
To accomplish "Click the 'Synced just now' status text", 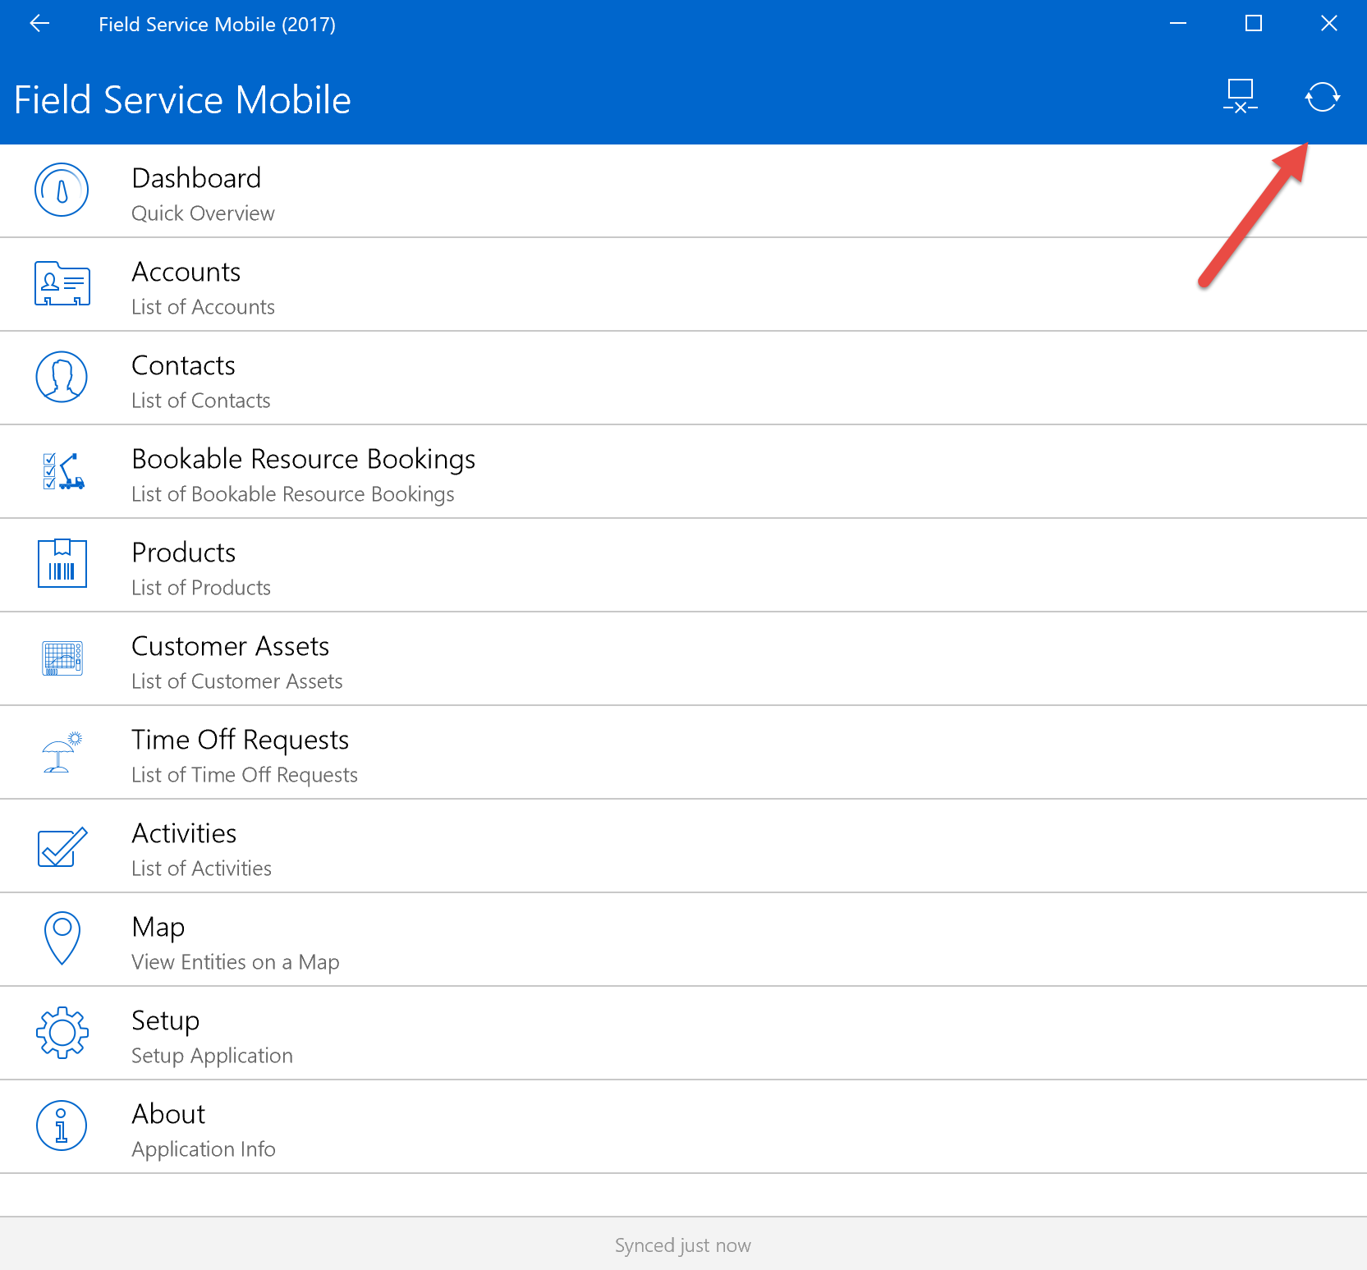I will click(683, 1245).
